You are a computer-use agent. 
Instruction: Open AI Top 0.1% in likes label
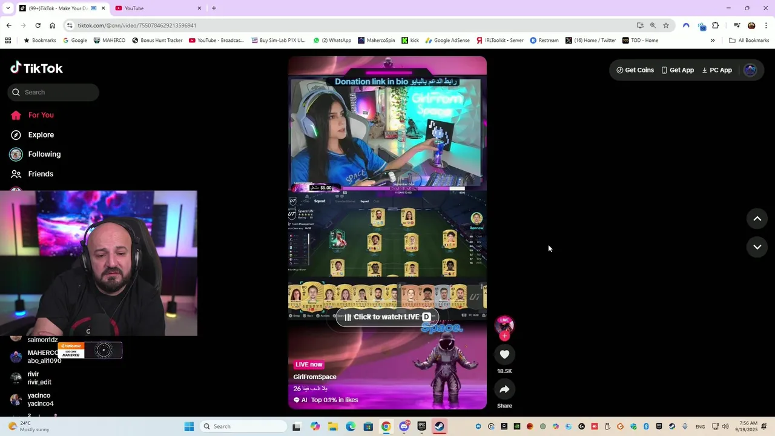click(x=326, y=400)
